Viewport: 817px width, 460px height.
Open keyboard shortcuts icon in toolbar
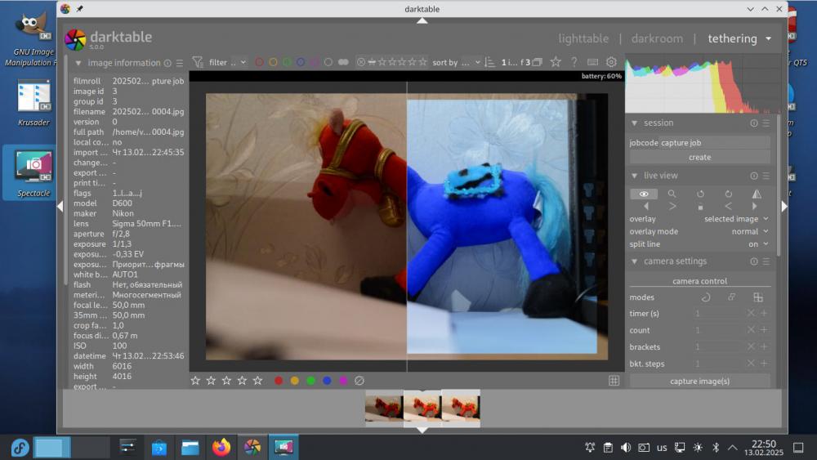[x=592, y=63]
